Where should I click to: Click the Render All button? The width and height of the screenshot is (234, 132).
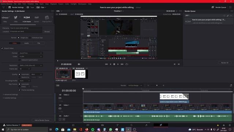tap(224, 63)
